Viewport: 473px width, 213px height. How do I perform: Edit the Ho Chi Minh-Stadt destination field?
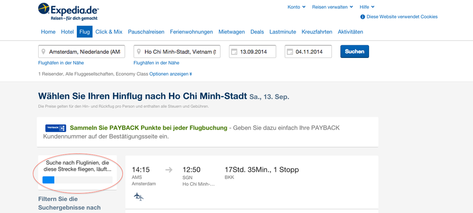[177, 52]
